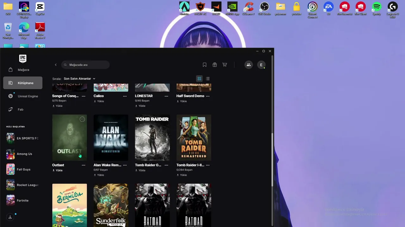Open the three-dot menu for Half Sword Demo
405x227 pixels.
click(208, 96)
